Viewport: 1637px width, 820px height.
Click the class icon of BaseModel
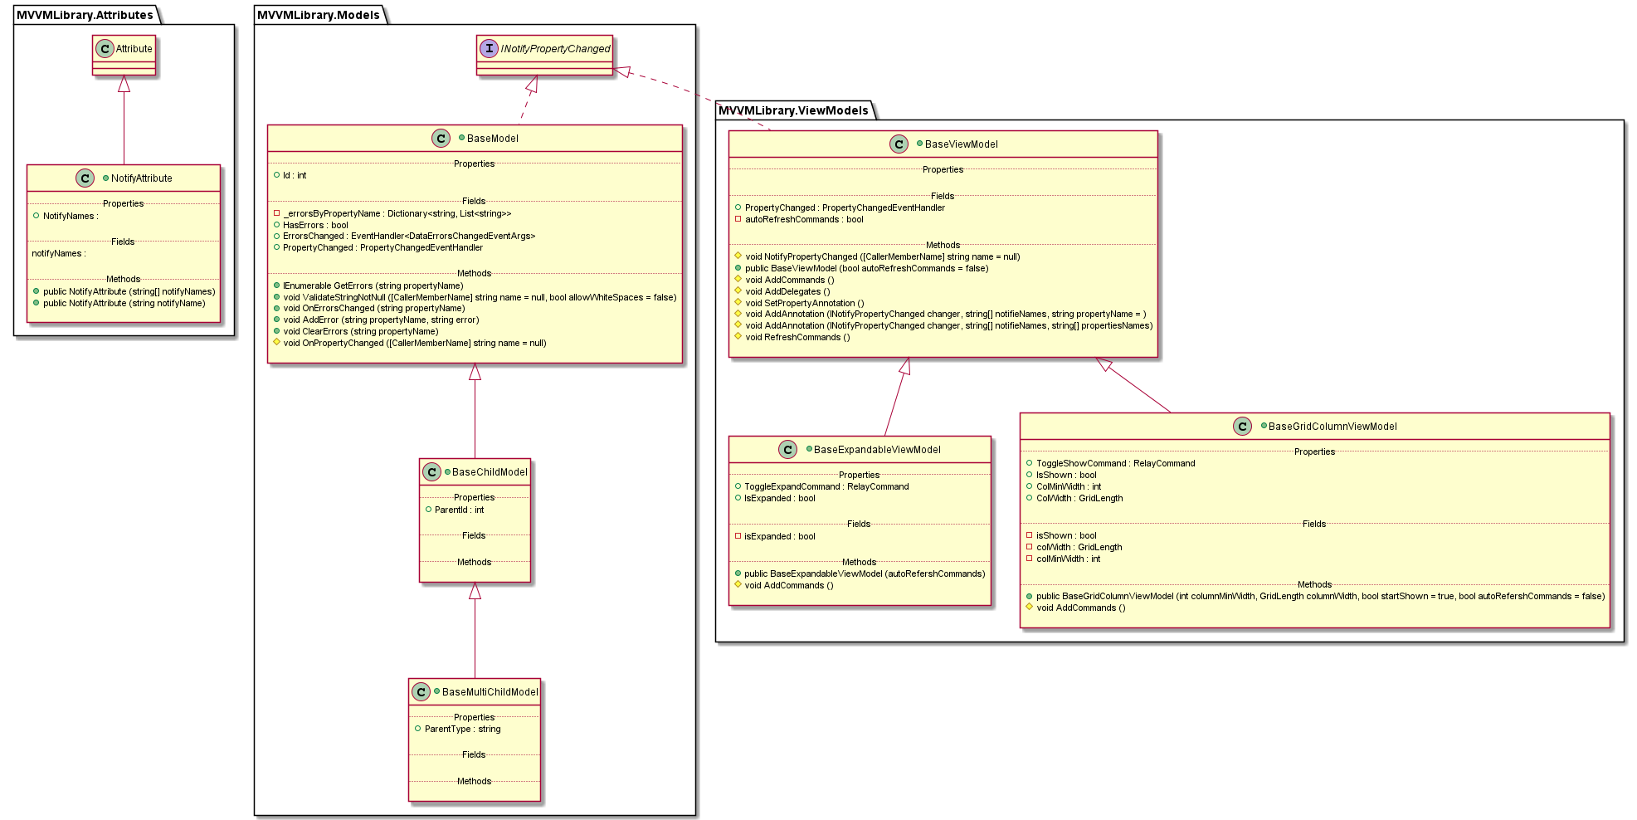(442, 139)
